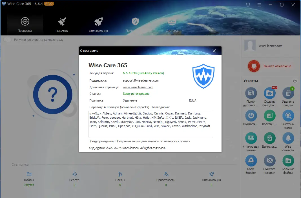Toggle Регулярная очистка компьютера switch
The height and width of the screenshot is (198, 301).
click(8, 40)
